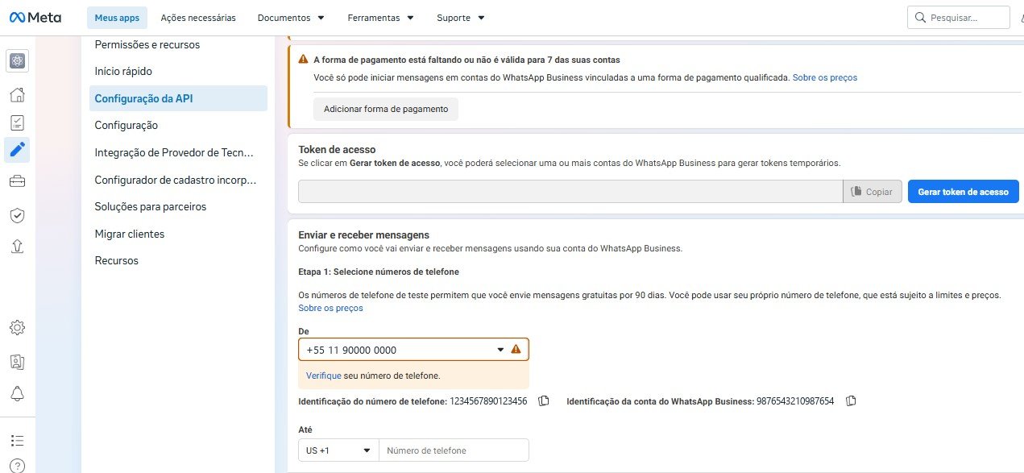Click the payment warning triangle icon
The height and width of the screenshot is (473, 1024).
pos(303,60)
